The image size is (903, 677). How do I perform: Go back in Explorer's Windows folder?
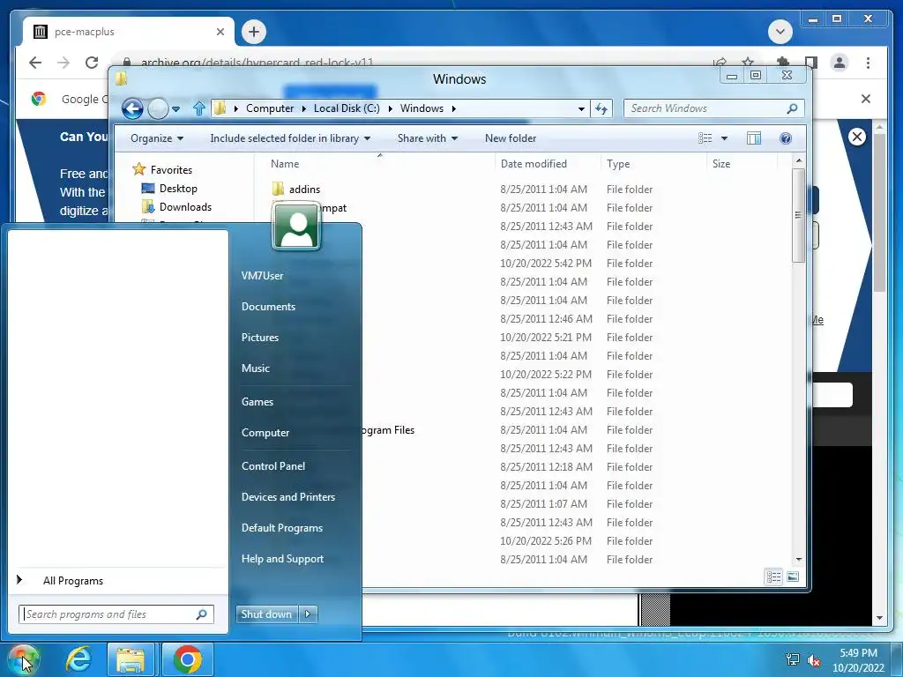pyautogui.click(x=132, y=108)
